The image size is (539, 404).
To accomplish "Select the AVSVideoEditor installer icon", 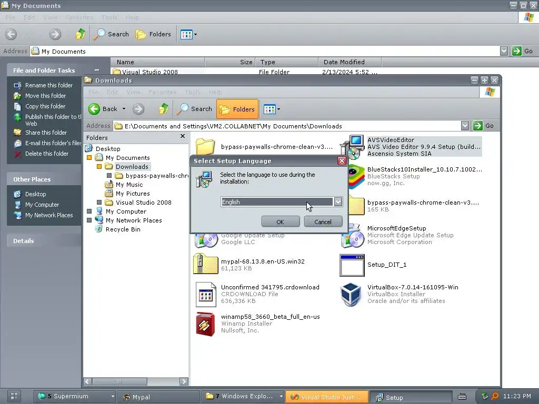I will 352,146.
